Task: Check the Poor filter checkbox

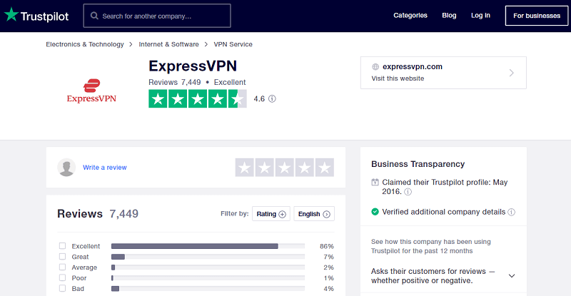Action: (63, 277)
